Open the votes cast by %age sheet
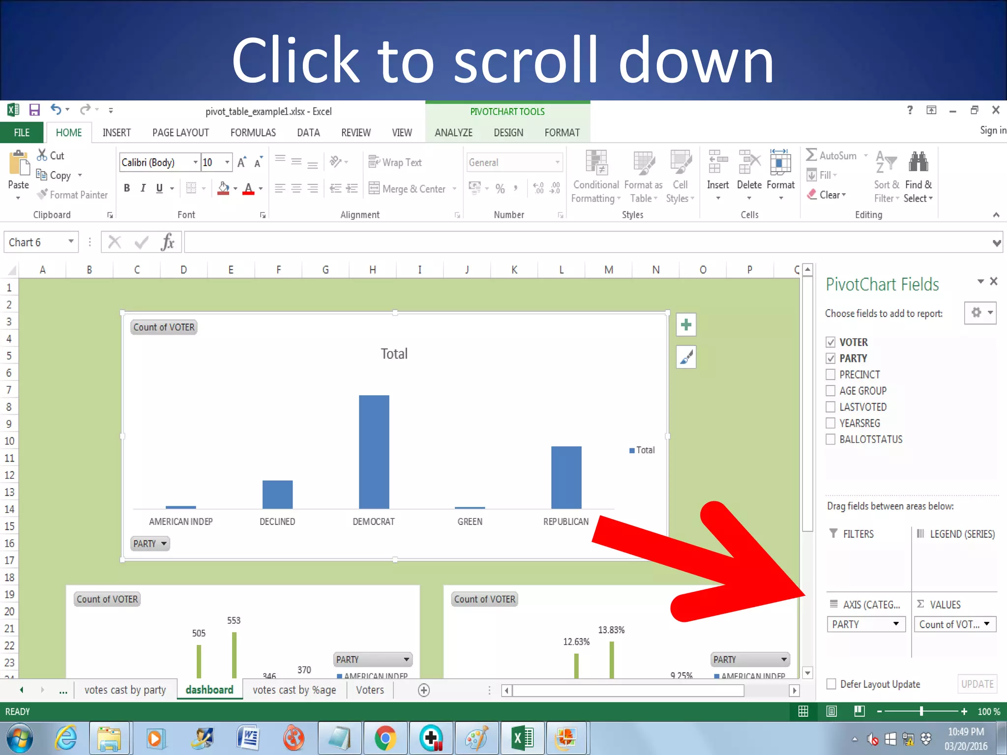Image resolution: width=1007 pixels, height=755 pixels. (294, 690)
